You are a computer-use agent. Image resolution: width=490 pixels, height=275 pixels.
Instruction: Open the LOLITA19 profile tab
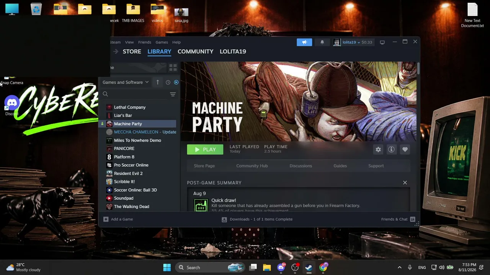pyautogui.click(x=233, y=52)
